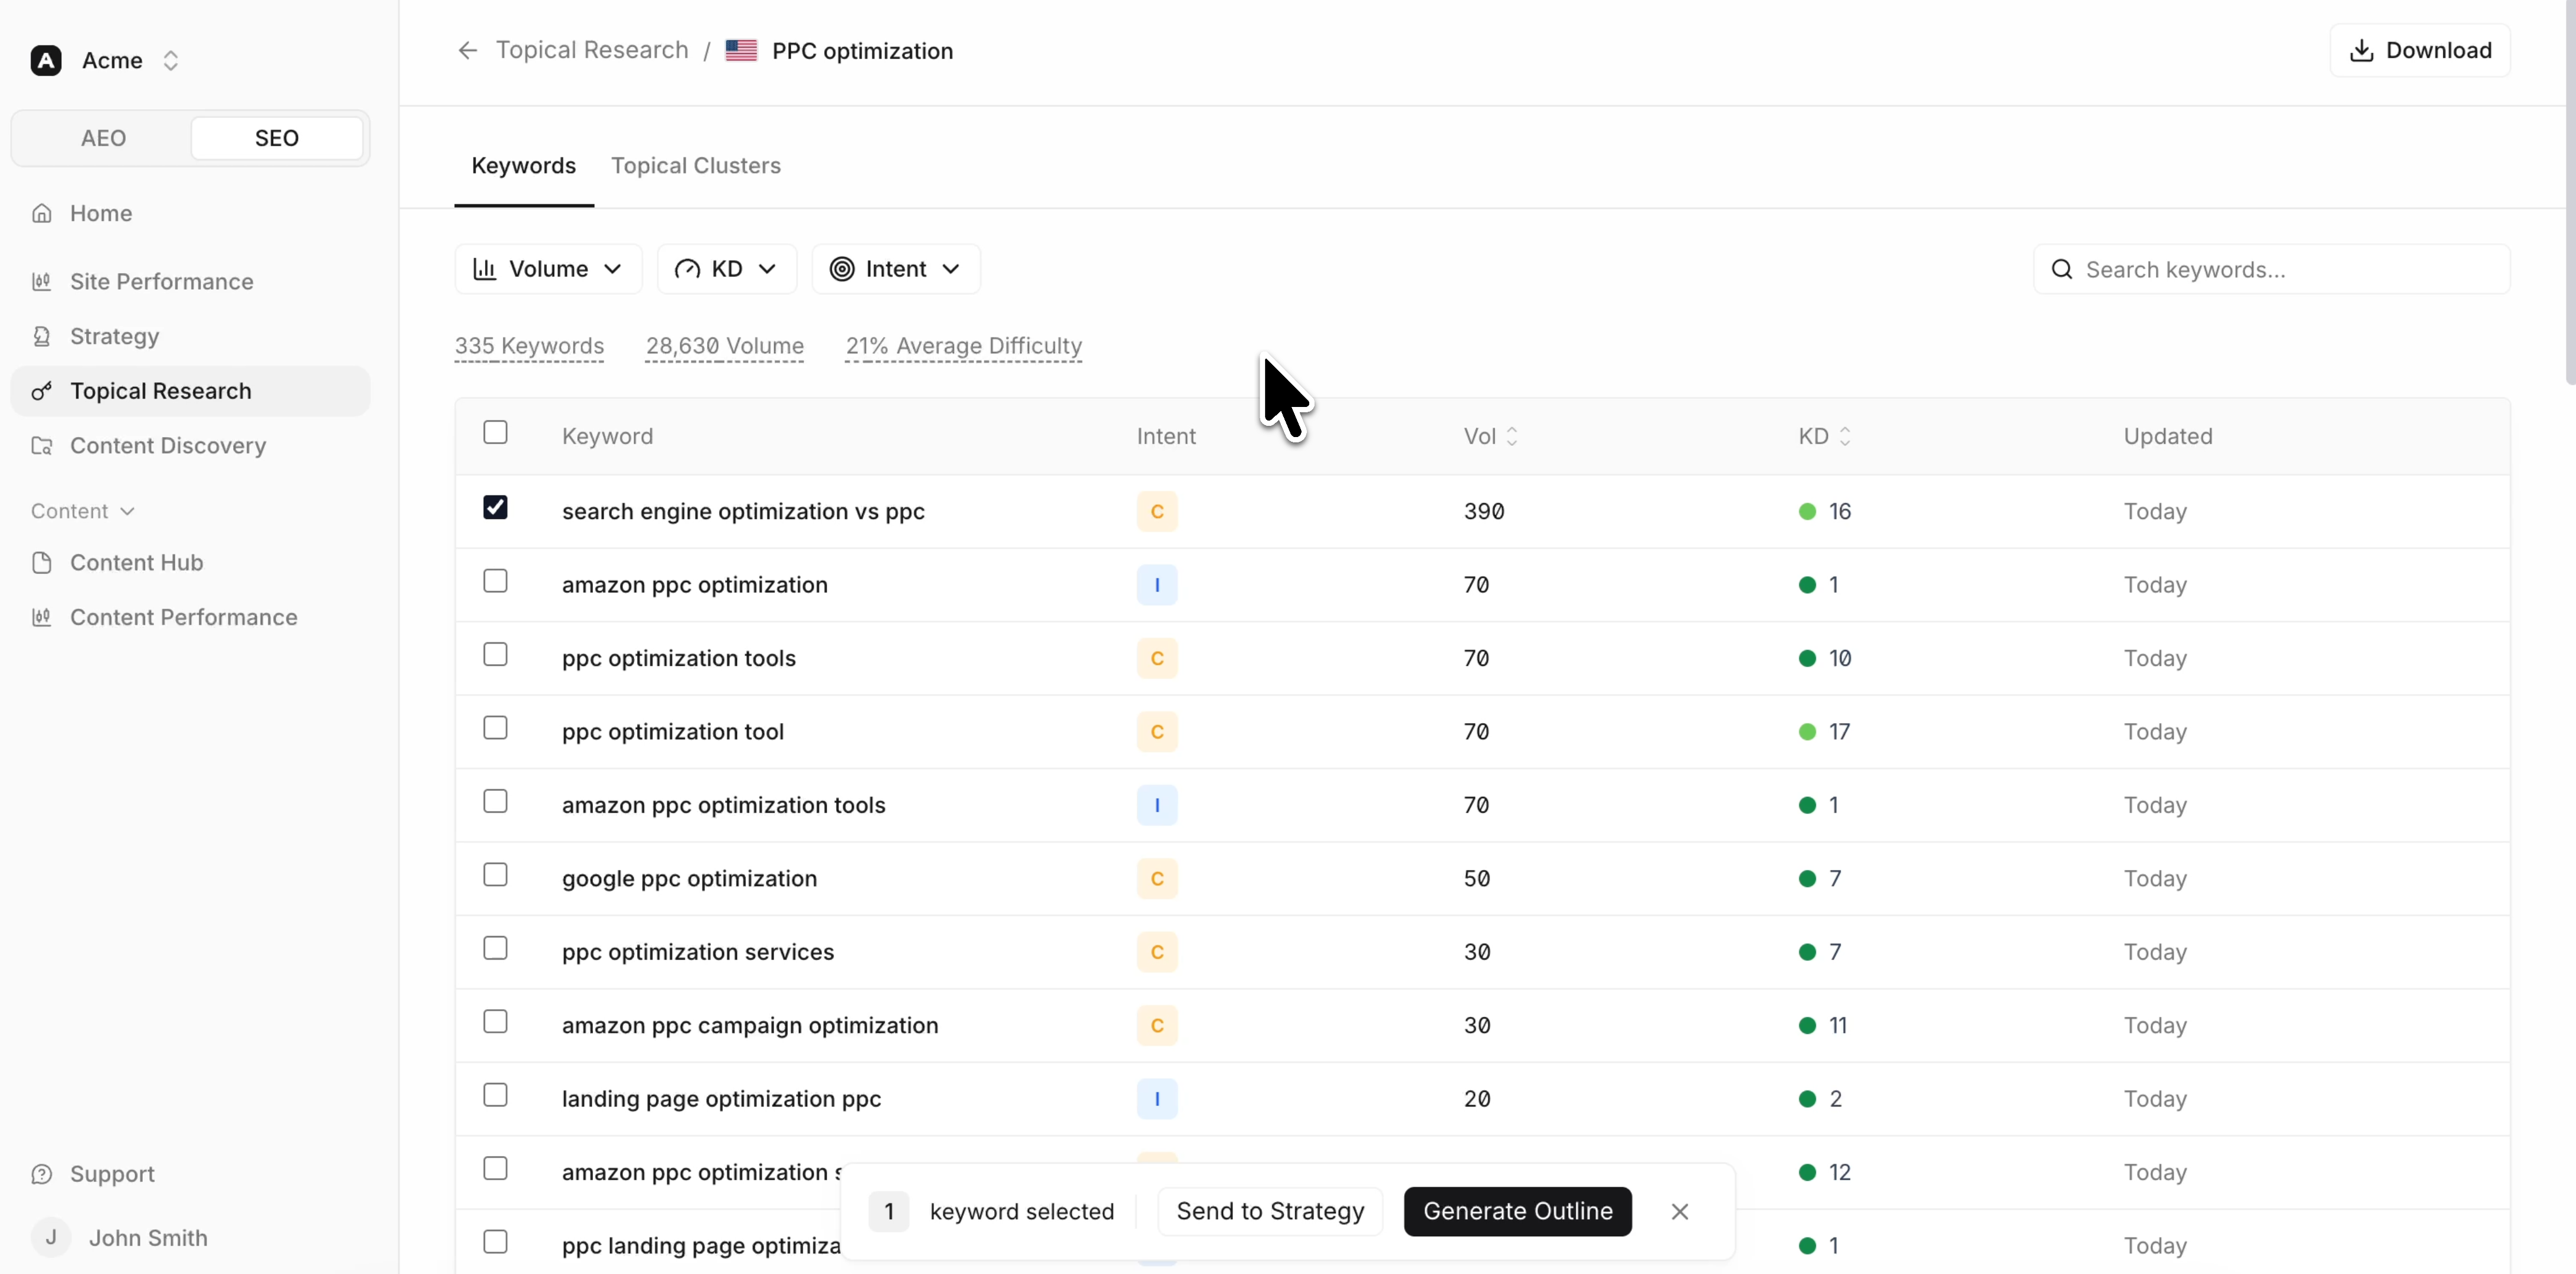
Task: Click the Acme logo icon
Action: tap(46, 60)
